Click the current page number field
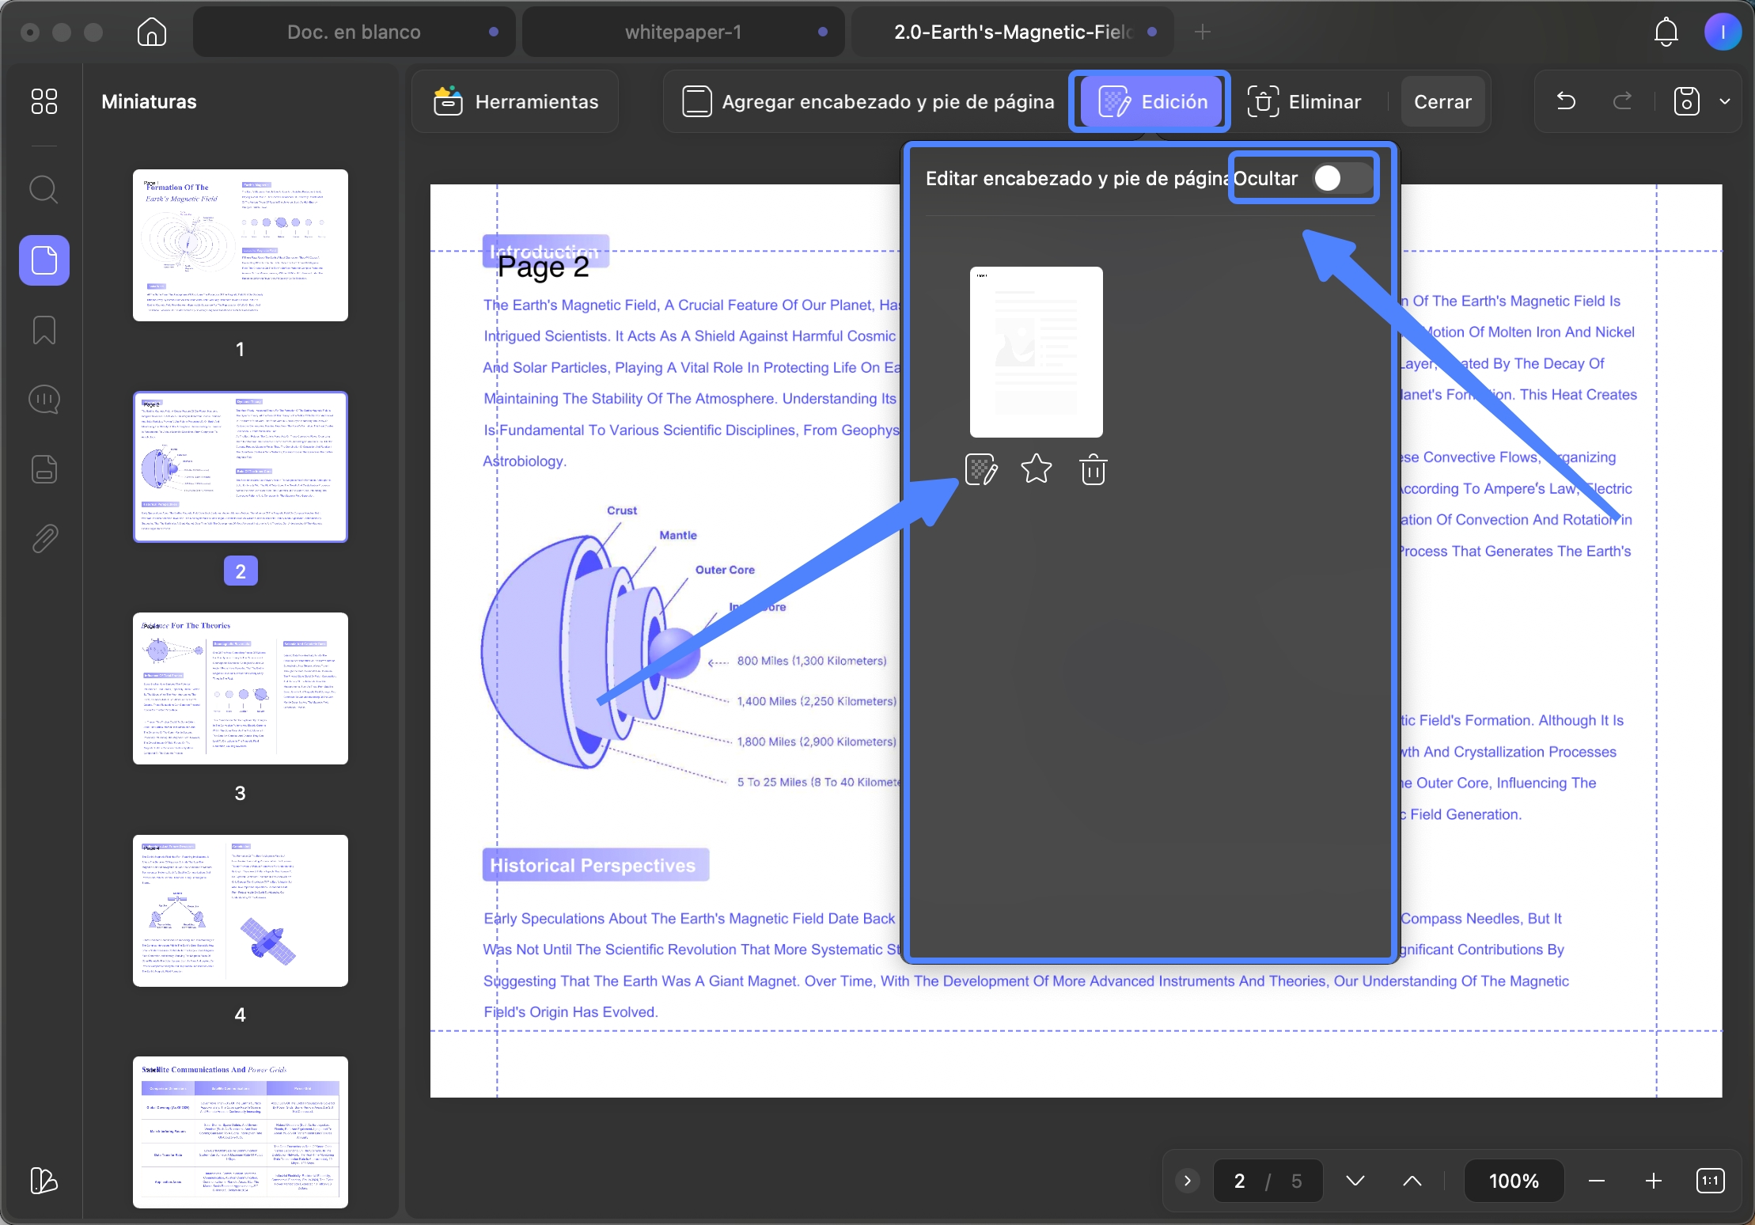 tap(1239, 1181)
